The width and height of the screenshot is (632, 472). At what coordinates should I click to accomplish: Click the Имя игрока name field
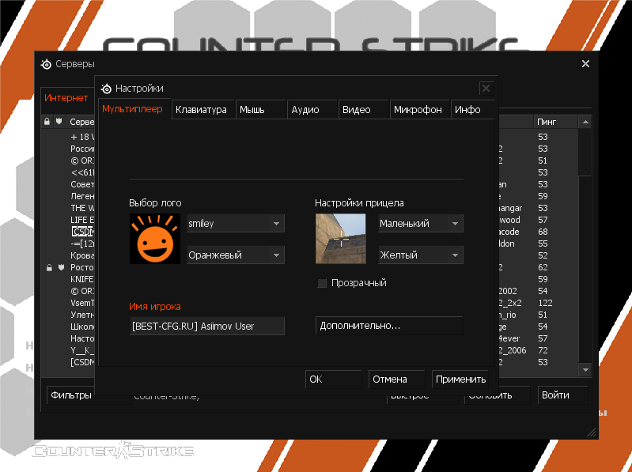pyautogui.click(x=207, y=326)
